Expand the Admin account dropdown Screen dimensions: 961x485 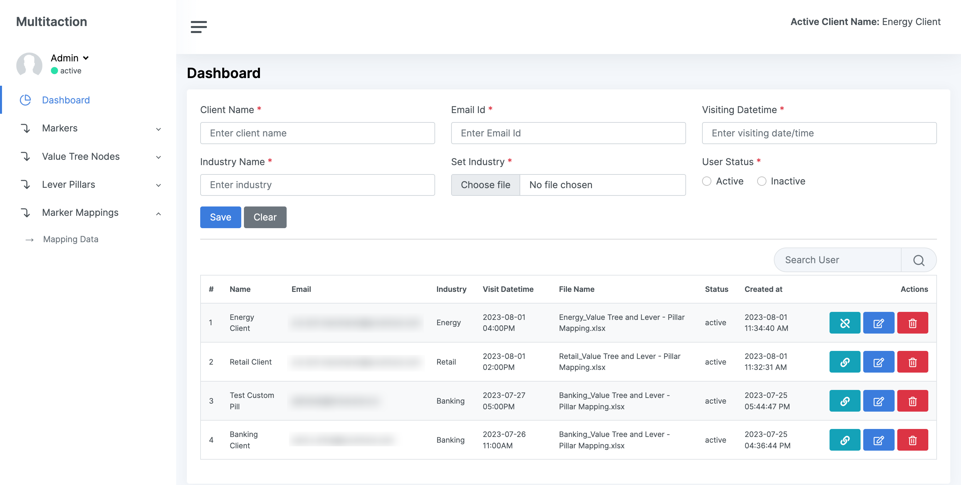[86, 58]
